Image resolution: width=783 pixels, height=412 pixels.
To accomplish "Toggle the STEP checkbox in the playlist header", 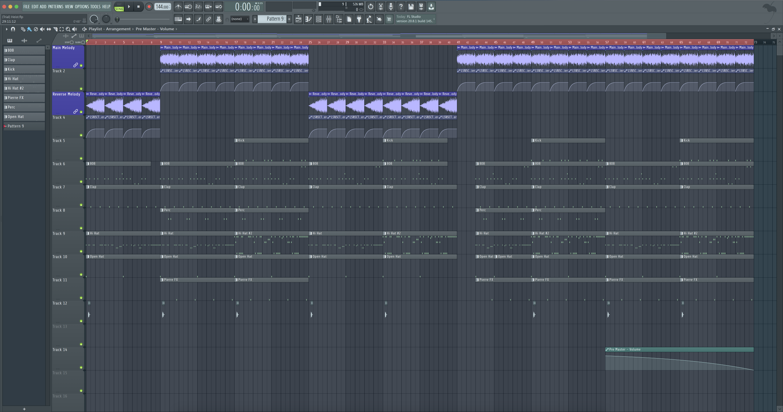I will coord(72,42).
